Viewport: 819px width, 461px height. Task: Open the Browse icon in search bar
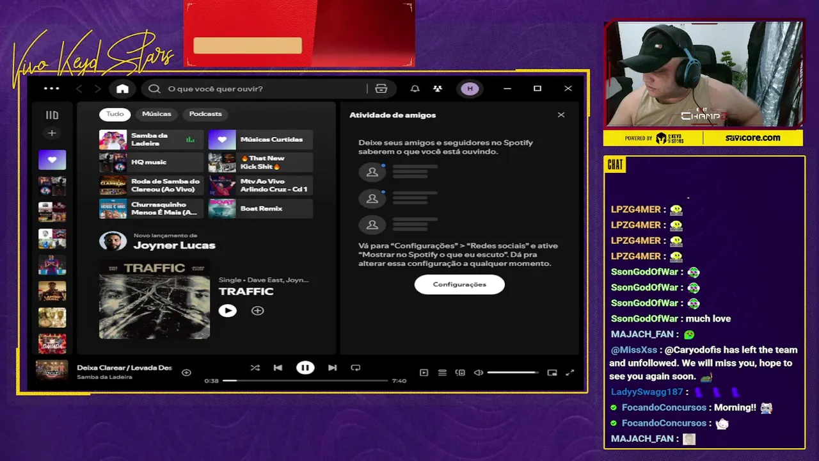381,88
